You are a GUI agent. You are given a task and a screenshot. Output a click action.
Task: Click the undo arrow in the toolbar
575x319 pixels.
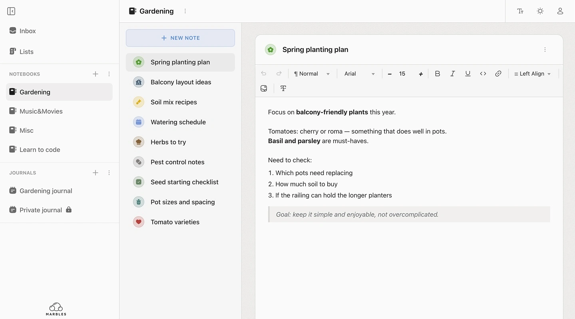pyautogui.click(x=264, y=74)
